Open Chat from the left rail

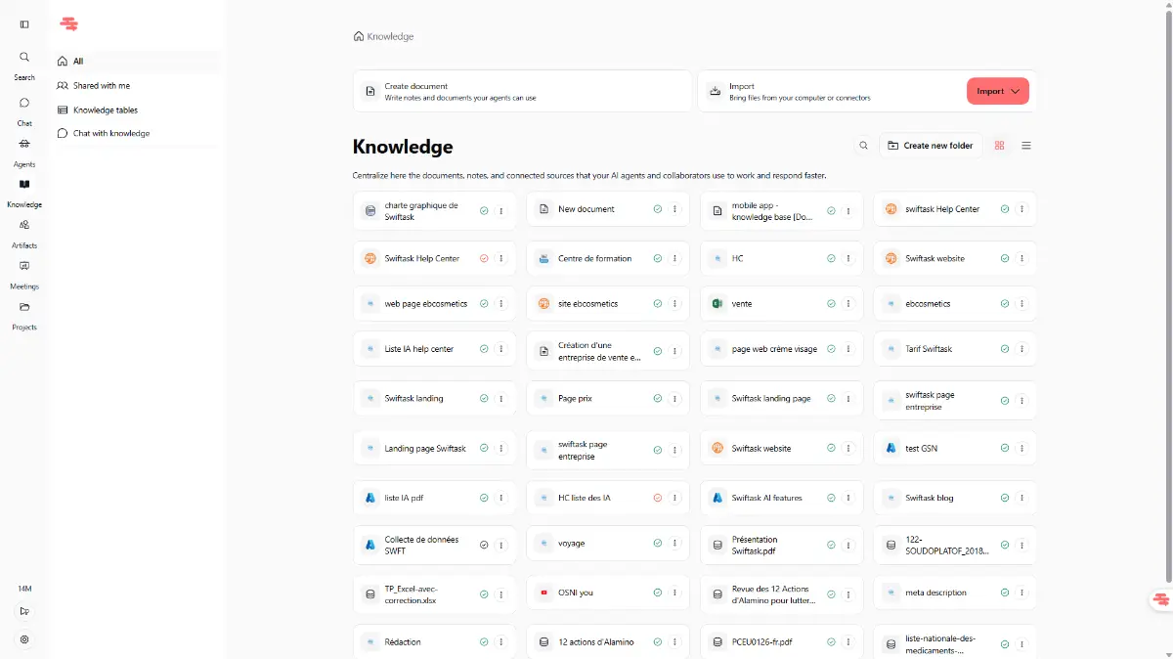point(24,110)
